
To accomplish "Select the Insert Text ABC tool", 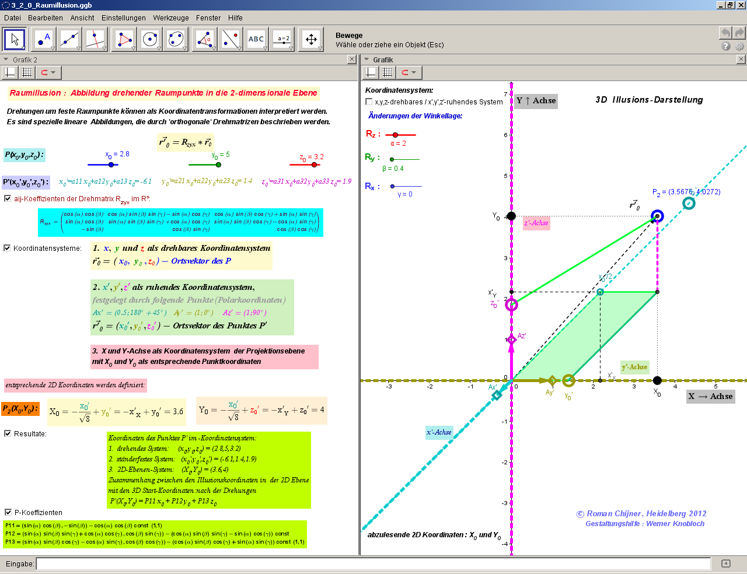I will (x=256, y=40).
